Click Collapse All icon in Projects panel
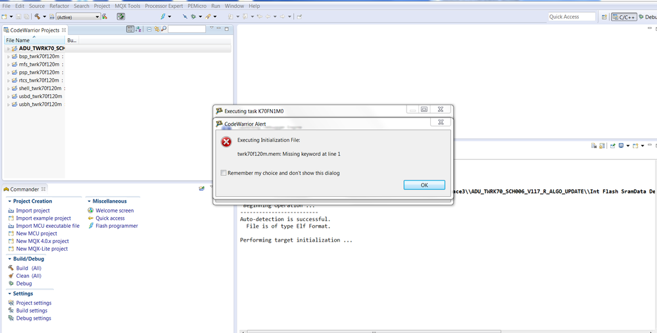The width and height of the screenshot is (657, 333). tap(149, 29)
